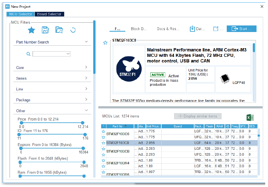The image size is (268, 187).
Task: Sort list by Unit Price column
Action: (154, 126)
